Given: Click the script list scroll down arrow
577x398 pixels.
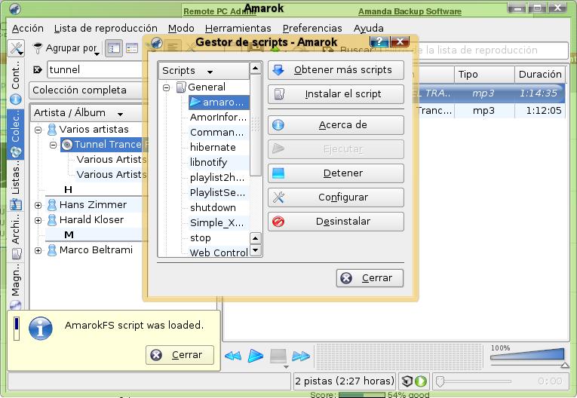Looking at the screenshot, I should pos(256,250).
